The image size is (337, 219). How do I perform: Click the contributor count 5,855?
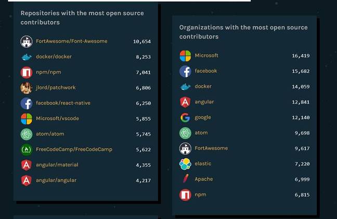[x=143, y=119]
